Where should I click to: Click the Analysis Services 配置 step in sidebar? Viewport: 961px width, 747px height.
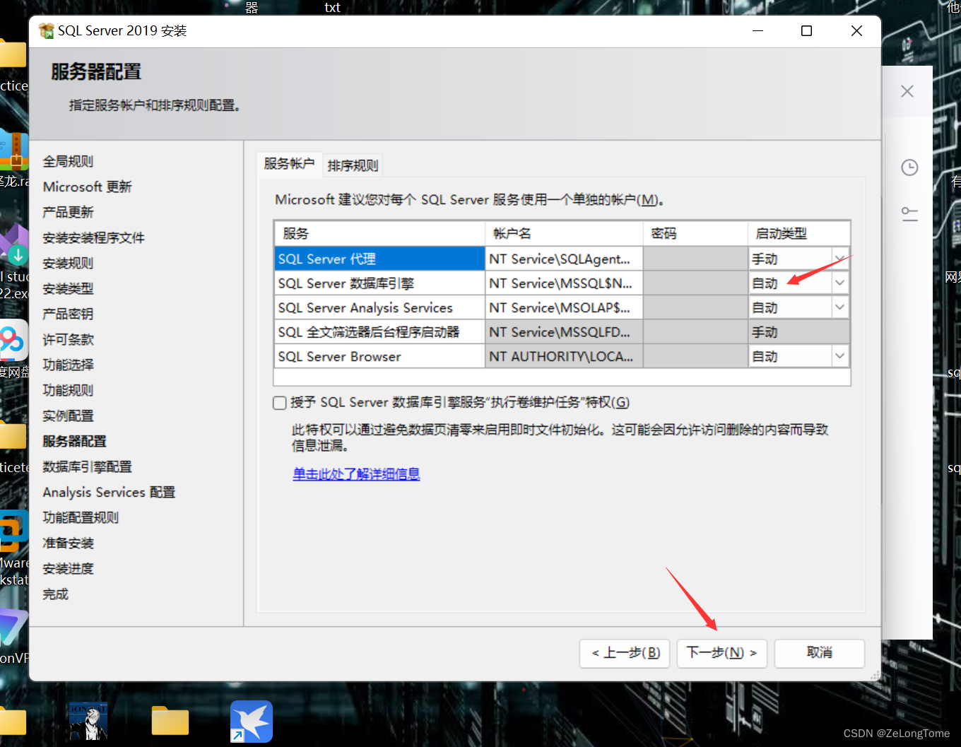[x=109, y=492]
